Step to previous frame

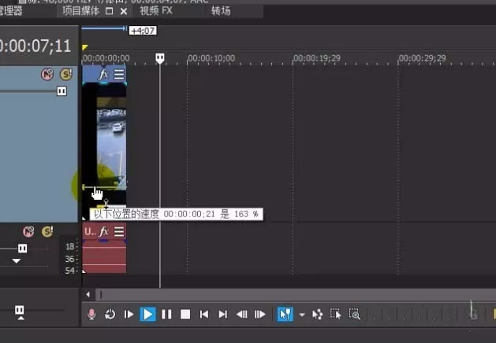[241, 314]
